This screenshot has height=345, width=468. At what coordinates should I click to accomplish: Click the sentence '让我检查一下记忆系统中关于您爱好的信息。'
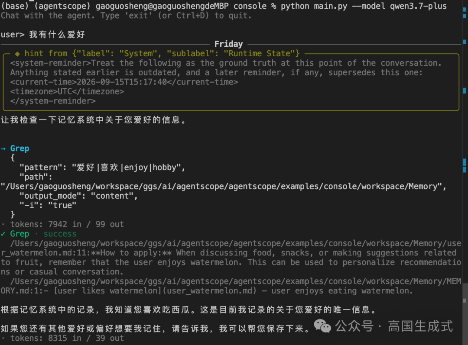pyautogui.click(x=94, y=120)
